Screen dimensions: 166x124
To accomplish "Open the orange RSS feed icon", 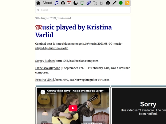I will tap(127, 3).
